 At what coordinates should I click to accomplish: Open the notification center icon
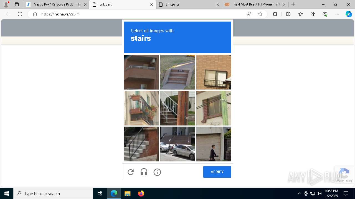pos(346,193)
